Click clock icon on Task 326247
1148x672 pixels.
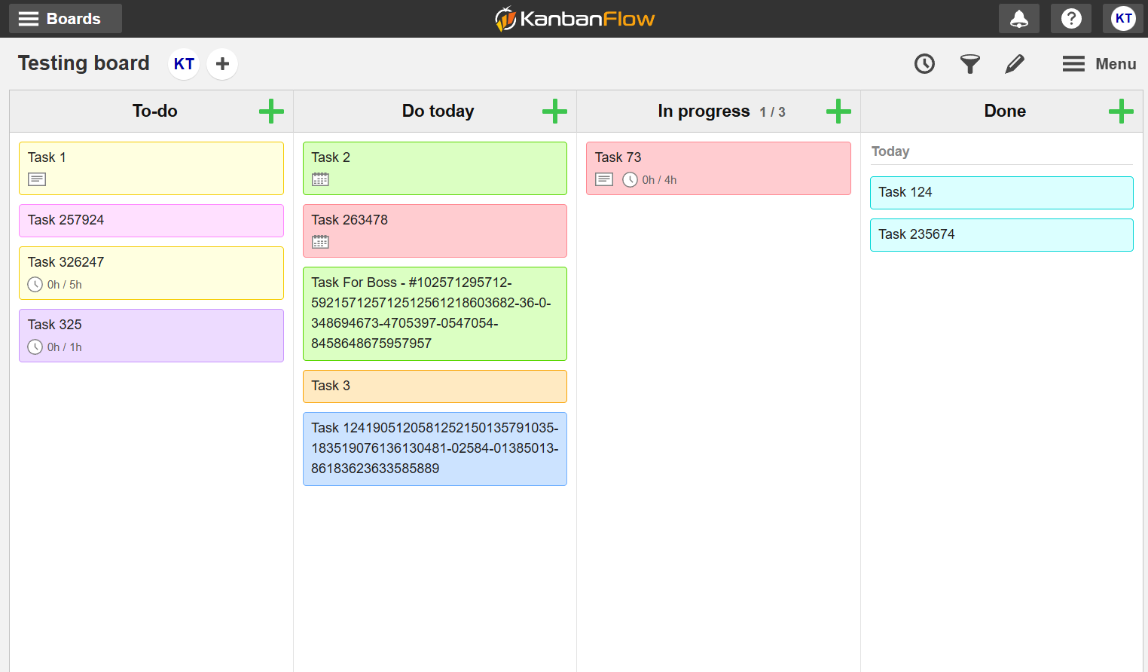(35, 285)
